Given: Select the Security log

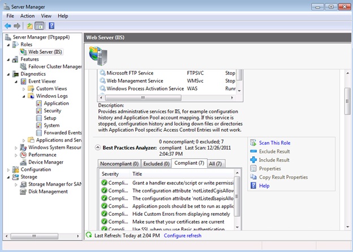Looking at the screenshot, I should pyautogui.click(x=53, y=110).
